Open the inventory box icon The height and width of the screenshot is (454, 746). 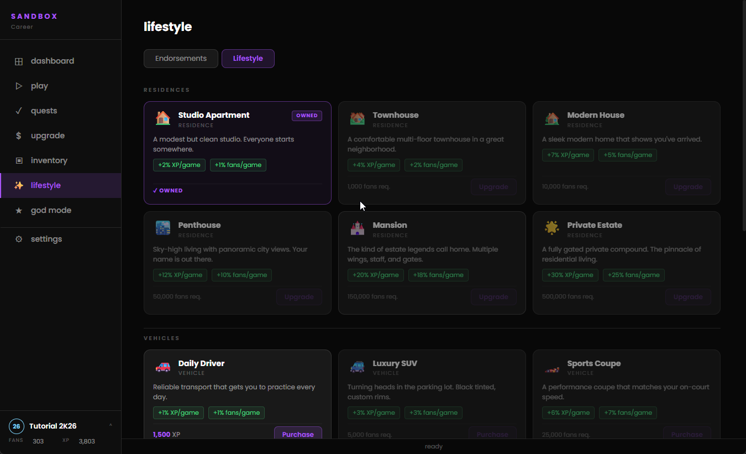coord(19,161)
